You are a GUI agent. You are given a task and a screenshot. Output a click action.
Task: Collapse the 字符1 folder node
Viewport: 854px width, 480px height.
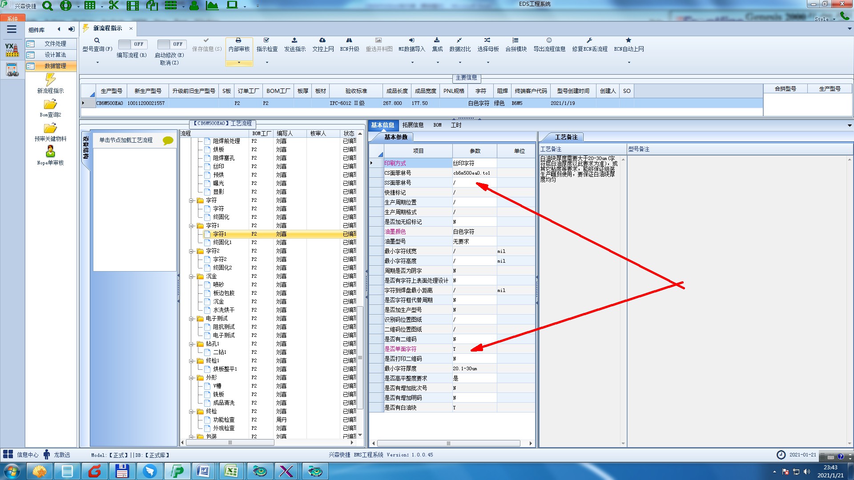point(191,226)
